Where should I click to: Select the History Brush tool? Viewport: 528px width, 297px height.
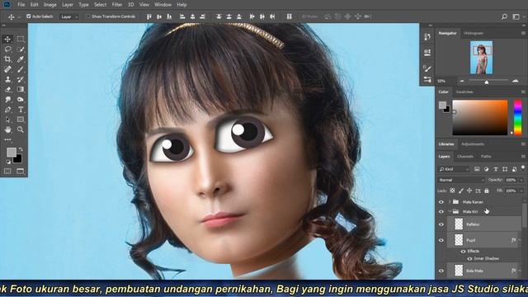coord(21,79)
